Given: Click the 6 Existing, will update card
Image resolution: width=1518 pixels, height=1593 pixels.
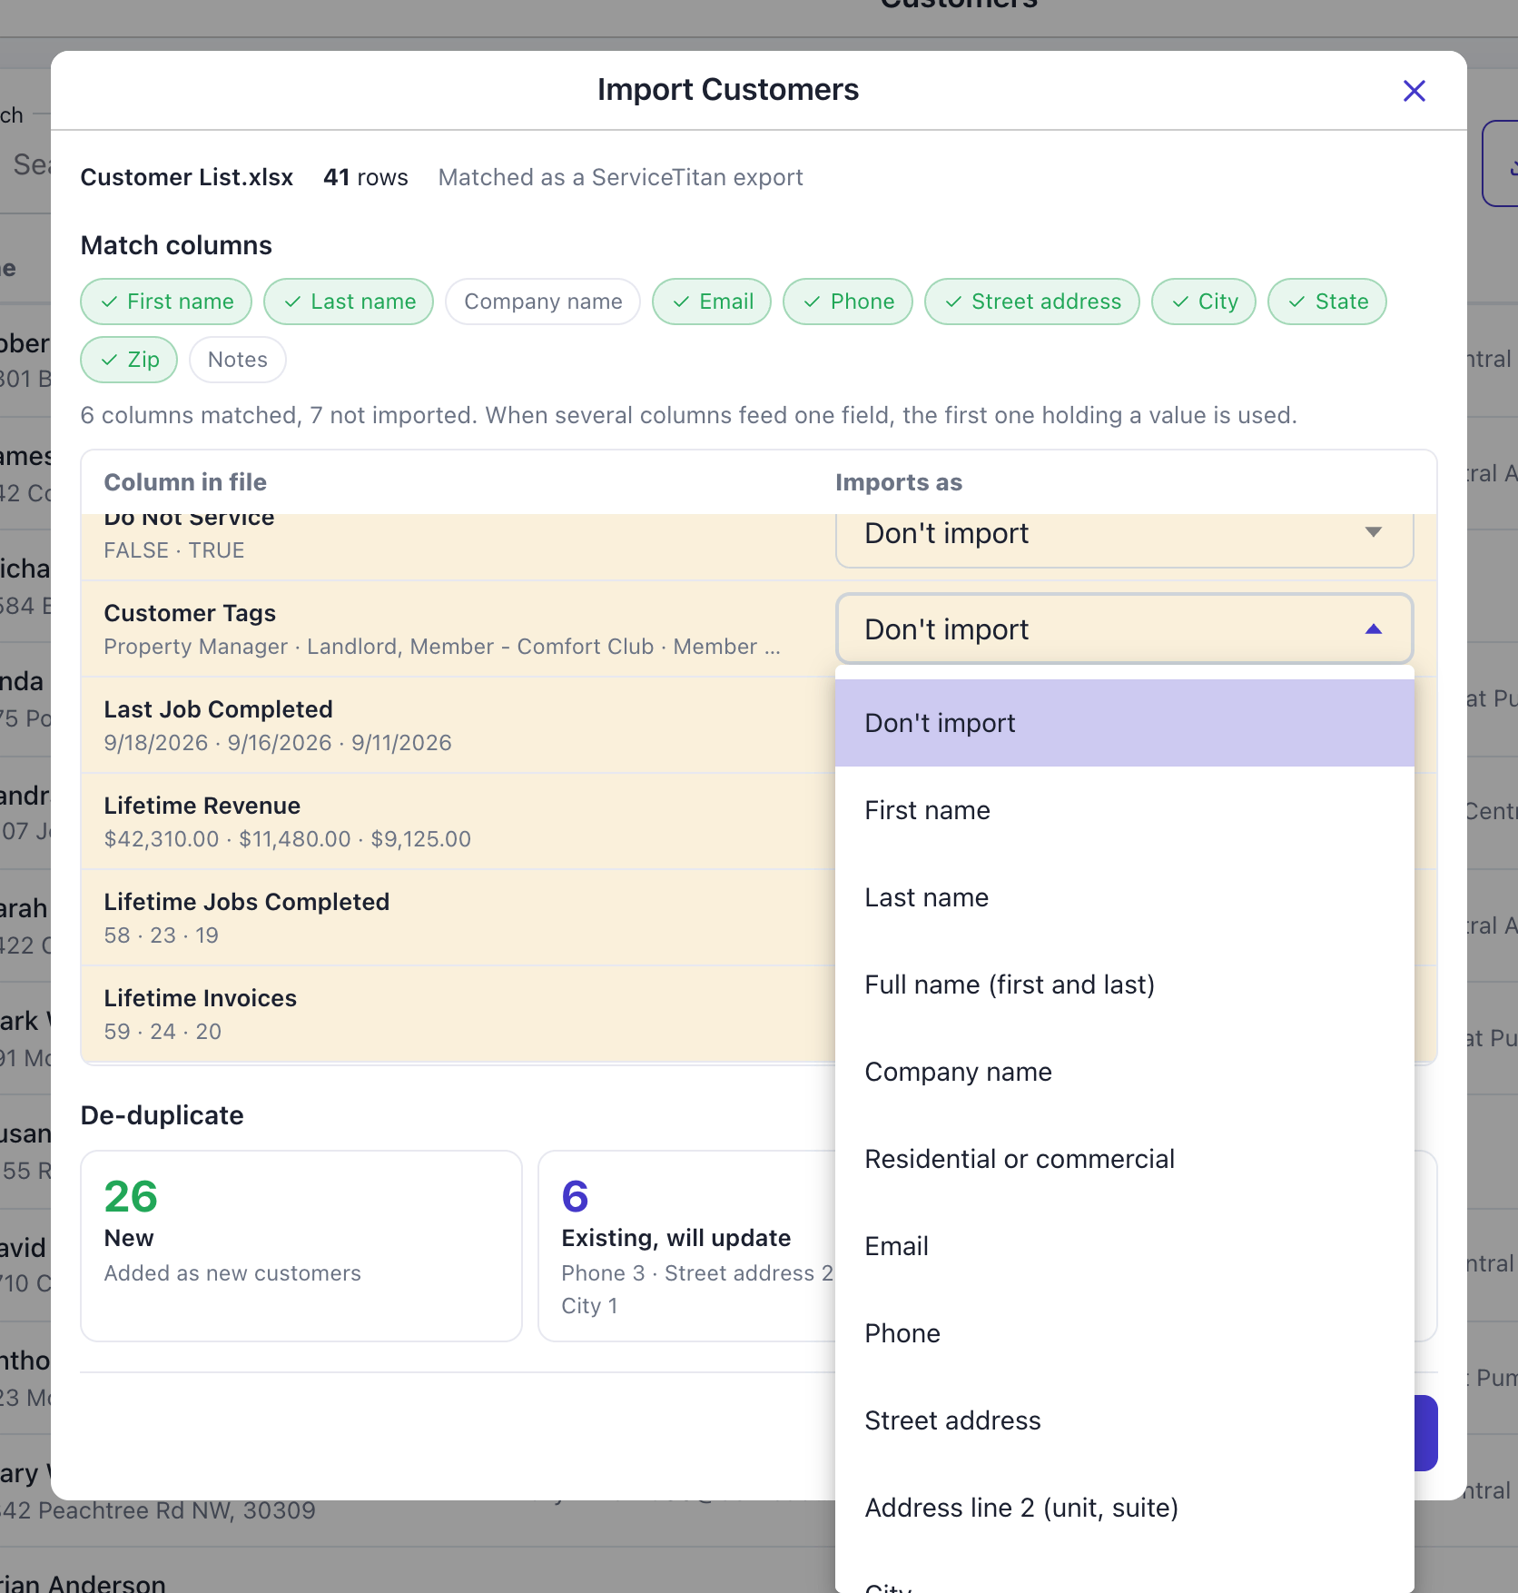Looking at the screenshot, I should (x=686, y=1246).
